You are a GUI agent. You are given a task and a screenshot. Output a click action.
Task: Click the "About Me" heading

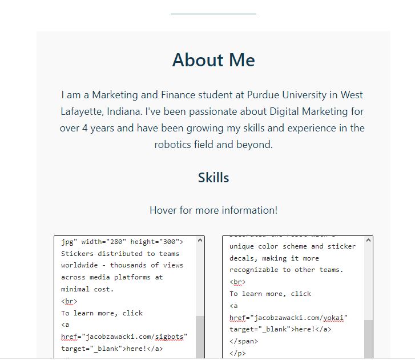213,60
